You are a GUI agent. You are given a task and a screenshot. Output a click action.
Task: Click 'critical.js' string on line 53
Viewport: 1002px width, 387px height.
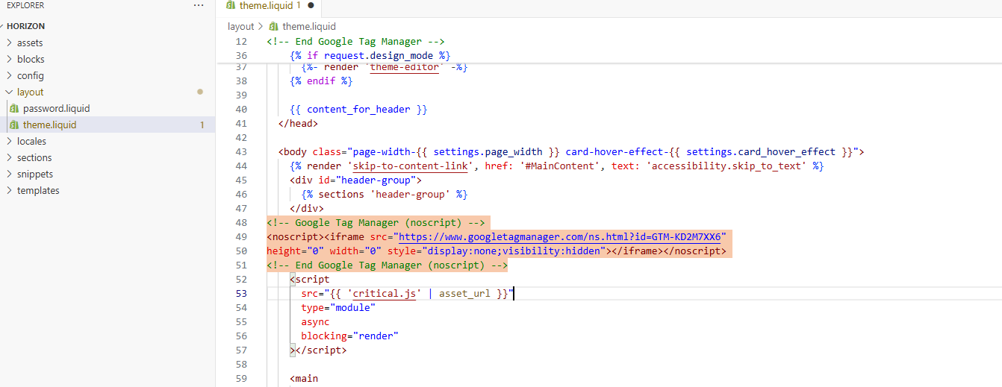point(384,293)
